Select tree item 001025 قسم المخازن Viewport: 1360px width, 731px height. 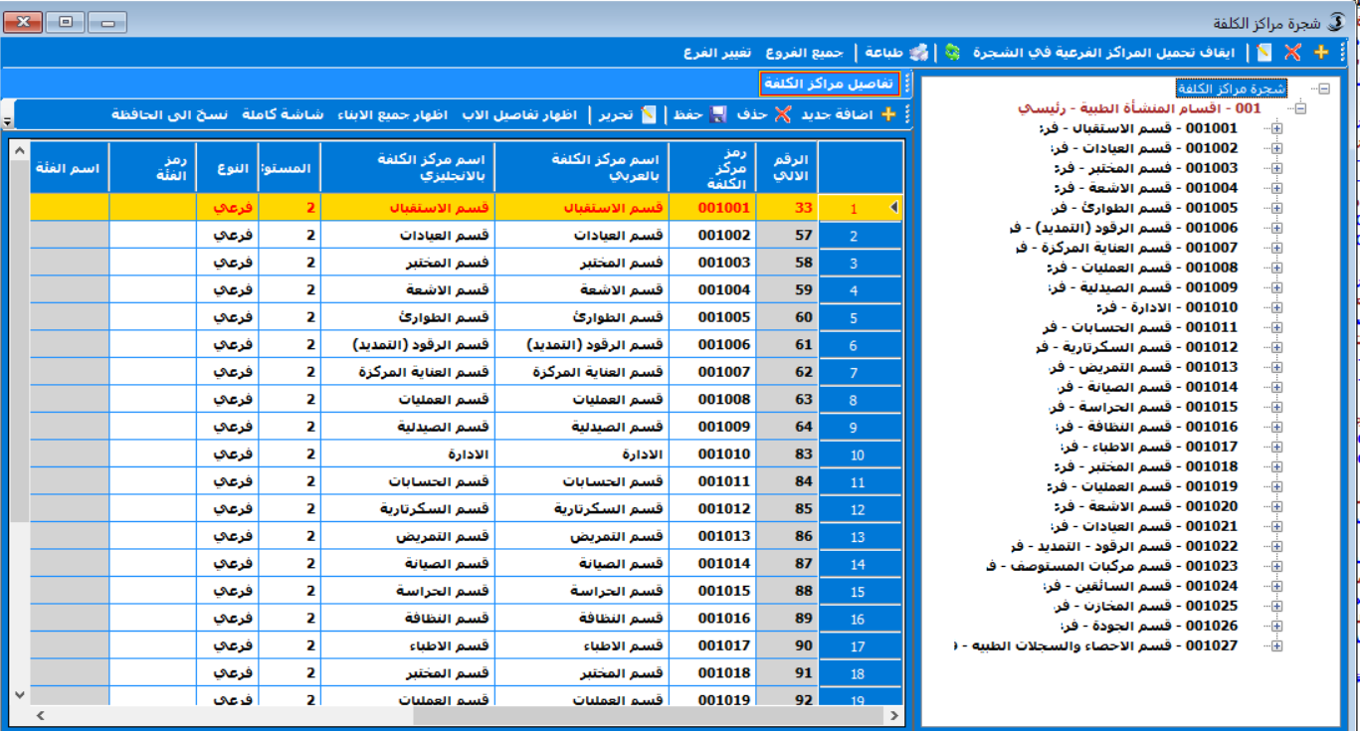(x=1146, y=606)
